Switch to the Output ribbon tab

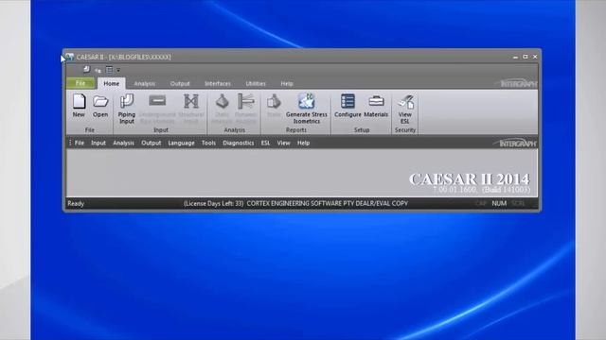coord(180,84)
